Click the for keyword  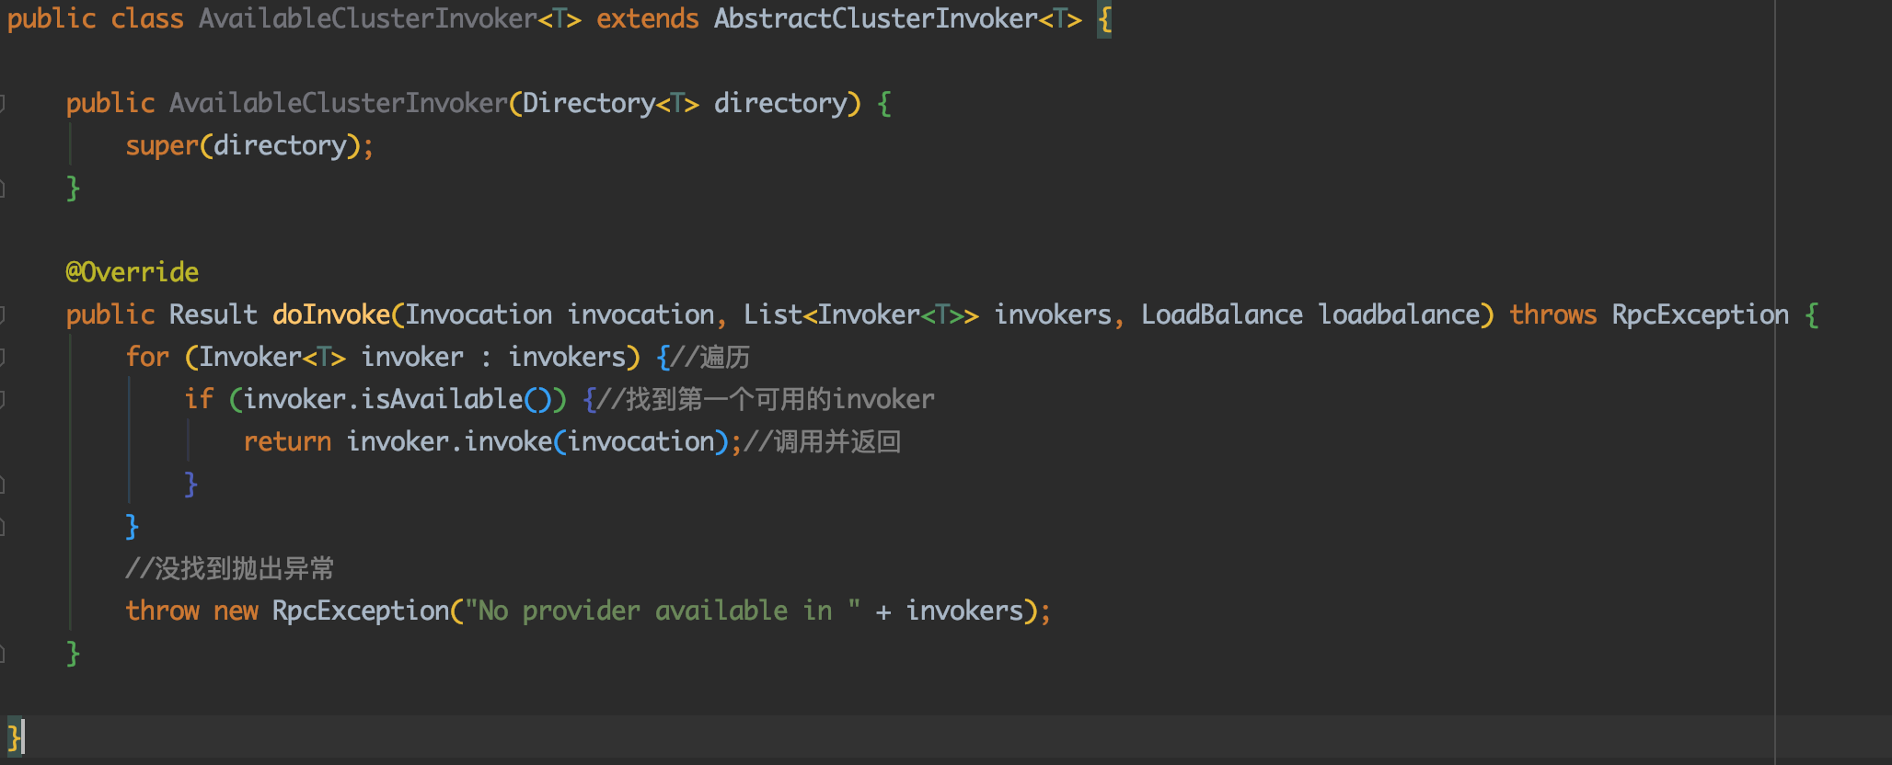[x=147, y=357]
